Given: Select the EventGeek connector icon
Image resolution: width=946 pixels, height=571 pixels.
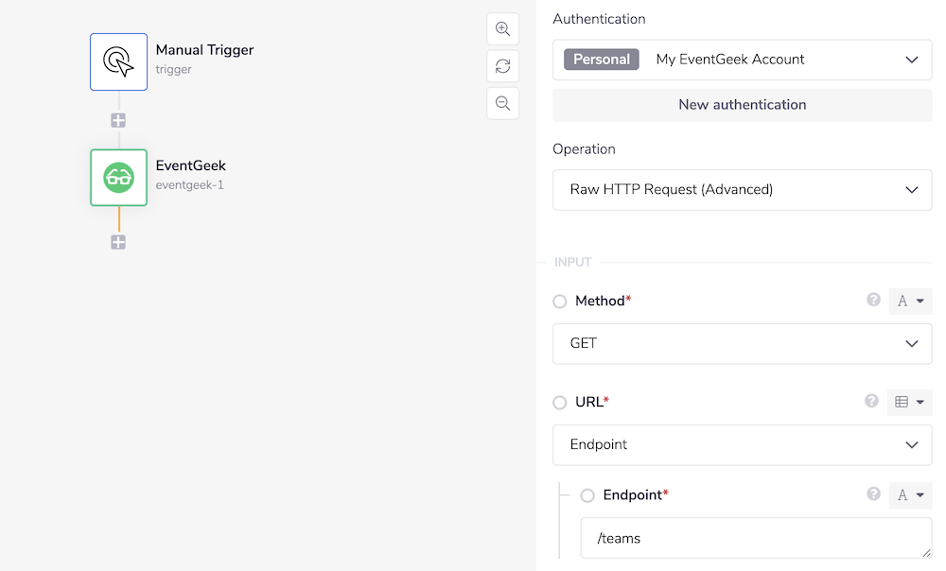Looking at the screenshot, I should (x=118, y=177).
